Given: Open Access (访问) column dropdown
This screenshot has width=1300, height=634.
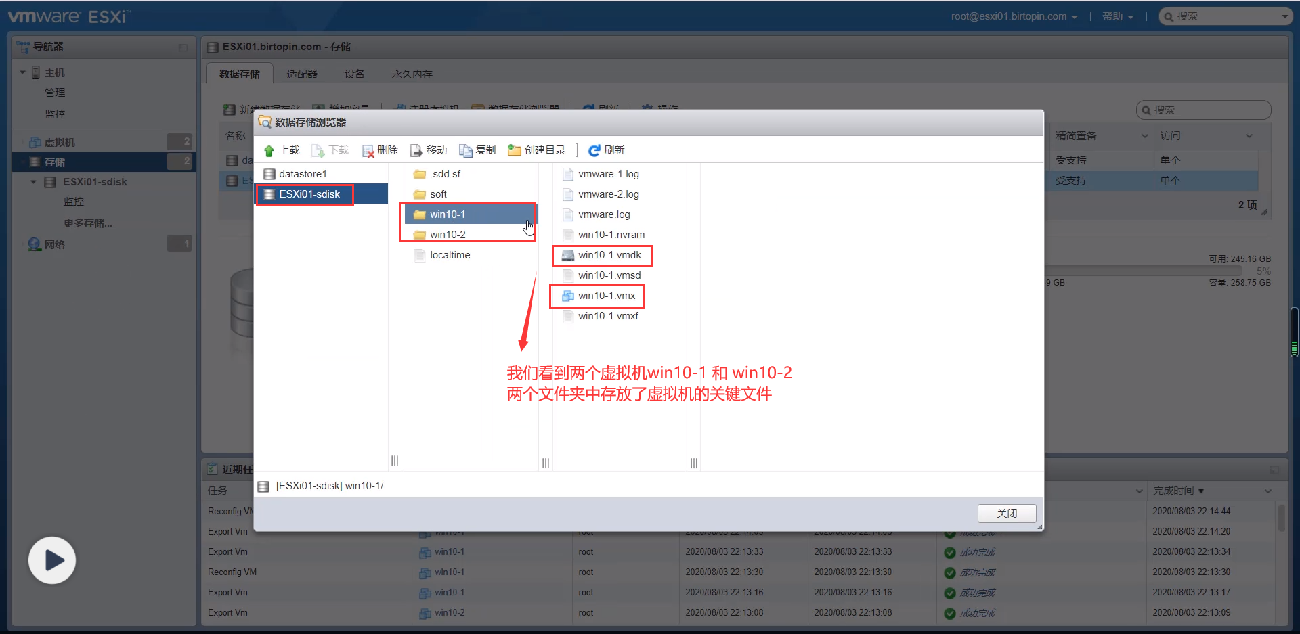Looking at the screenshot, I should [x=1249, y=136].
